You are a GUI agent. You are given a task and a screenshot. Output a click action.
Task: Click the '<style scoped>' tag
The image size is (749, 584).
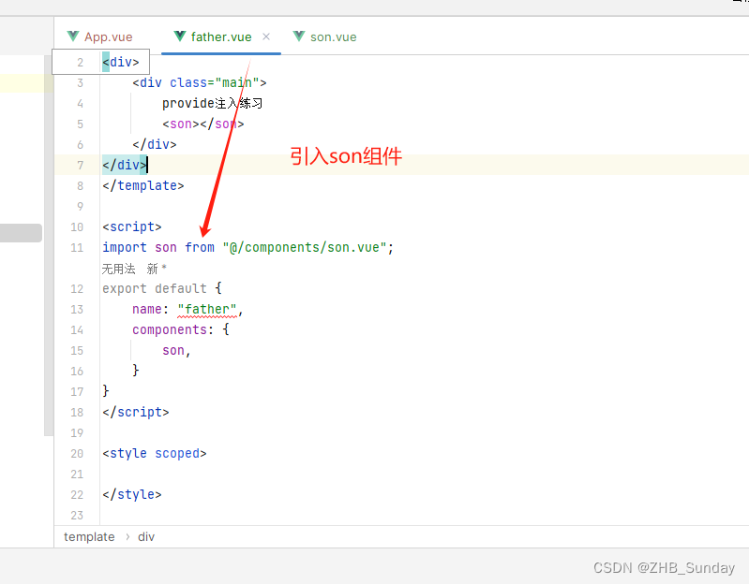(x=155, y=453)
